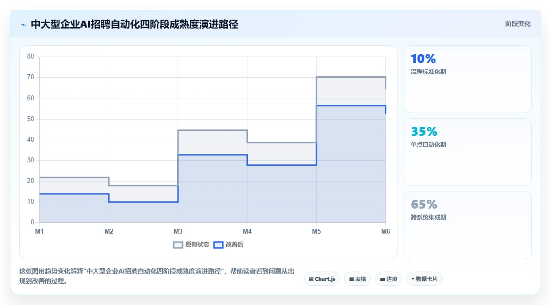Click the lightning icon beside the title
This screenshot has height=305, width=551.
point(24,25)
